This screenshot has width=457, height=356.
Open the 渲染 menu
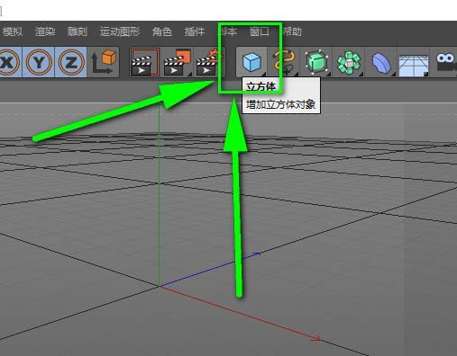[x=45, y=31]
